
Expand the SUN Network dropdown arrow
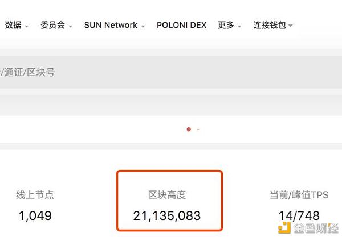tap(143, 26)
